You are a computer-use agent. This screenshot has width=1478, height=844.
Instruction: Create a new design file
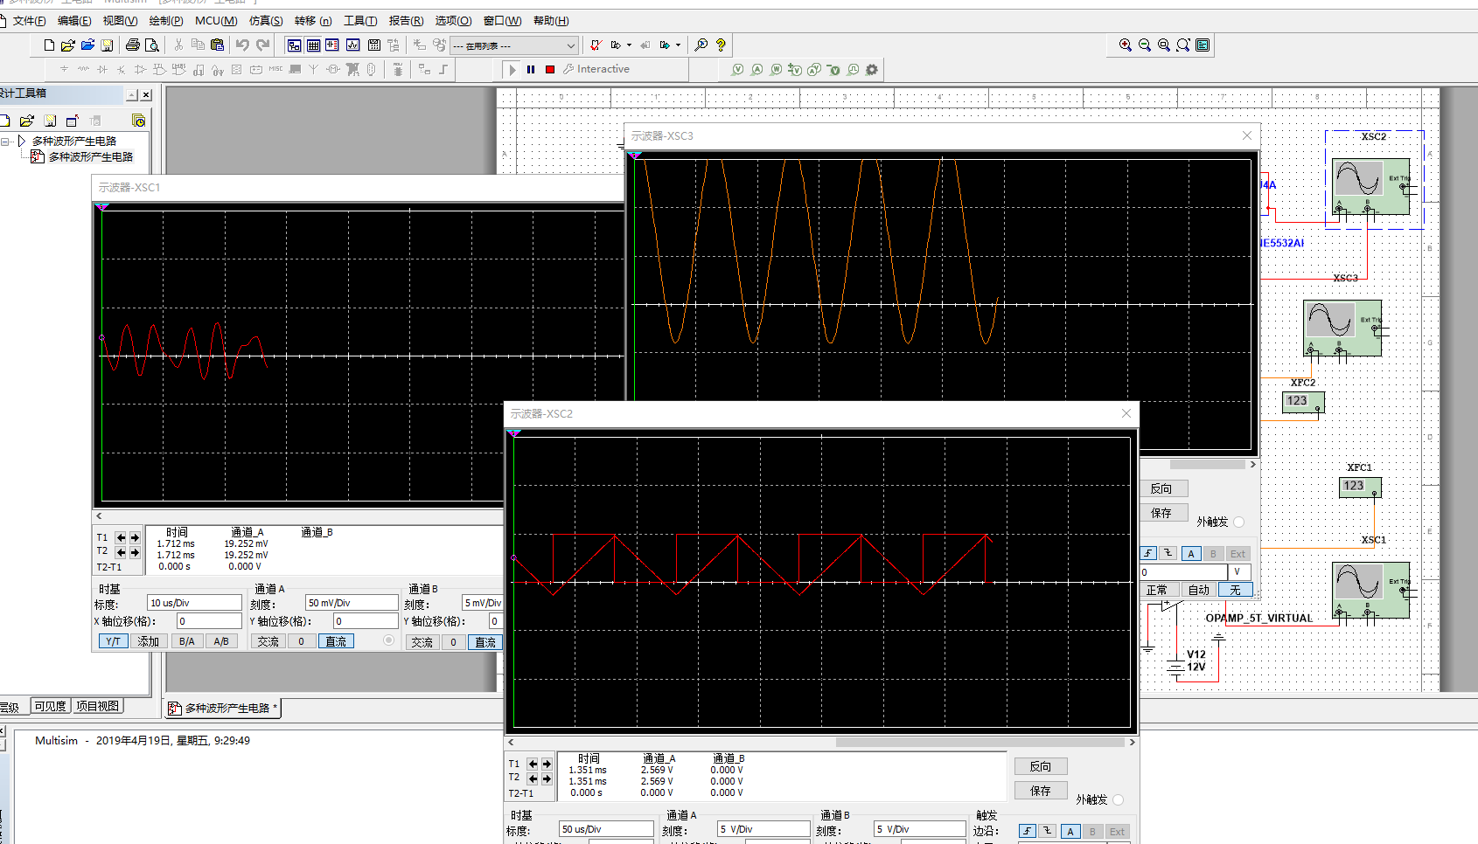tap(49, 45)
